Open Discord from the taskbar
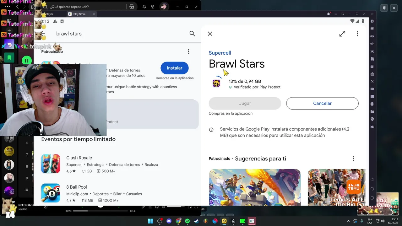The image size is (402, 226). [169, 221]
